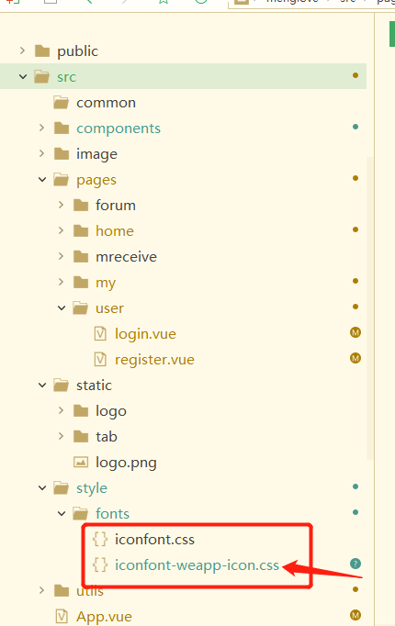This screenshot has height=626, width=395.
Task: Open the login.vue file
Action: tap(145, 334)
